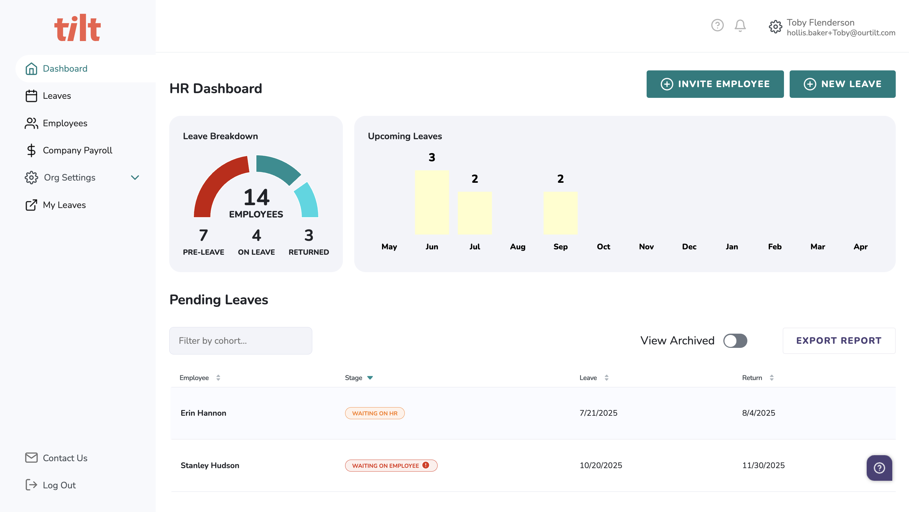
Task: Toggle the View Archived switch
Action: coord(735,341)
